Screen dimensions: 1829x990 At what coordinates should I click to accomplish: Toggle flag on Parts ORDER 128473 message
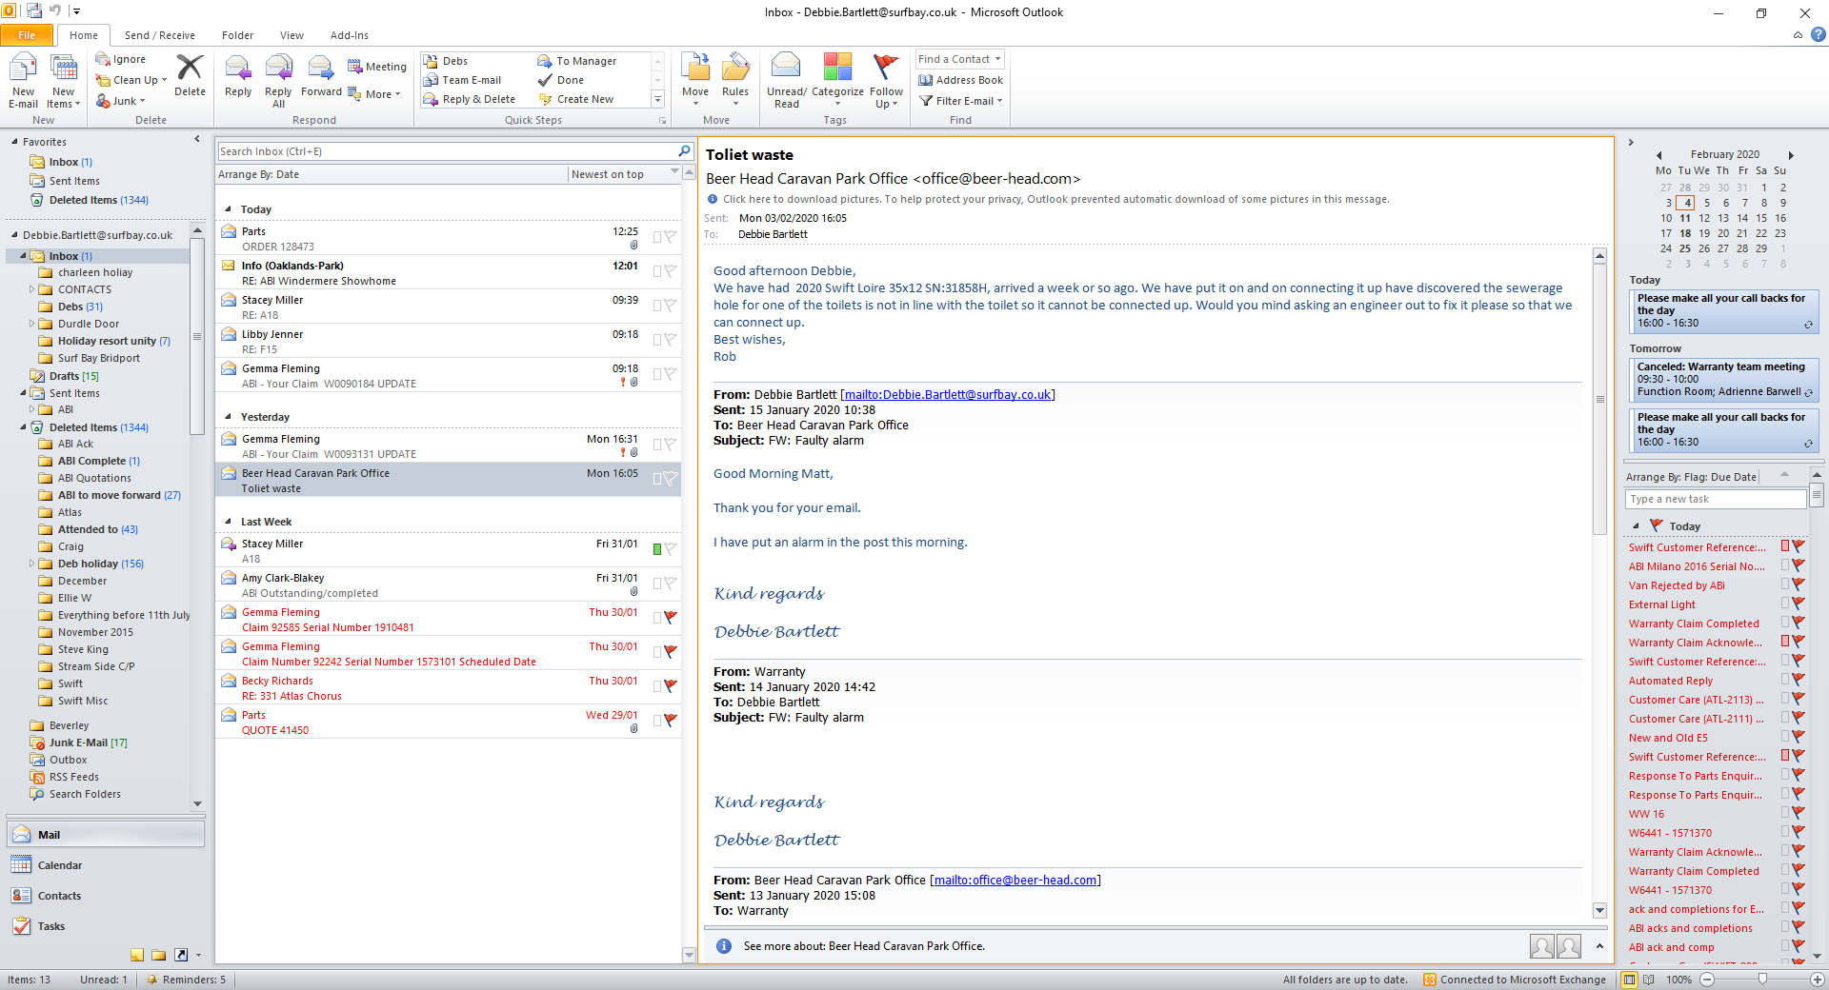tap(670, 237)
